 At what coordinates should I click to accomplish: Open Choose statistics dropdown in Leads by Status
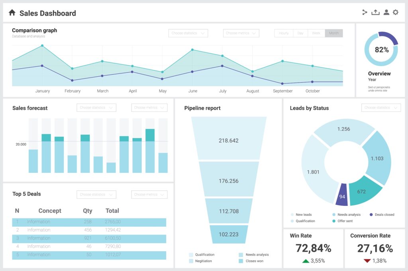click(x=381, y=107)
